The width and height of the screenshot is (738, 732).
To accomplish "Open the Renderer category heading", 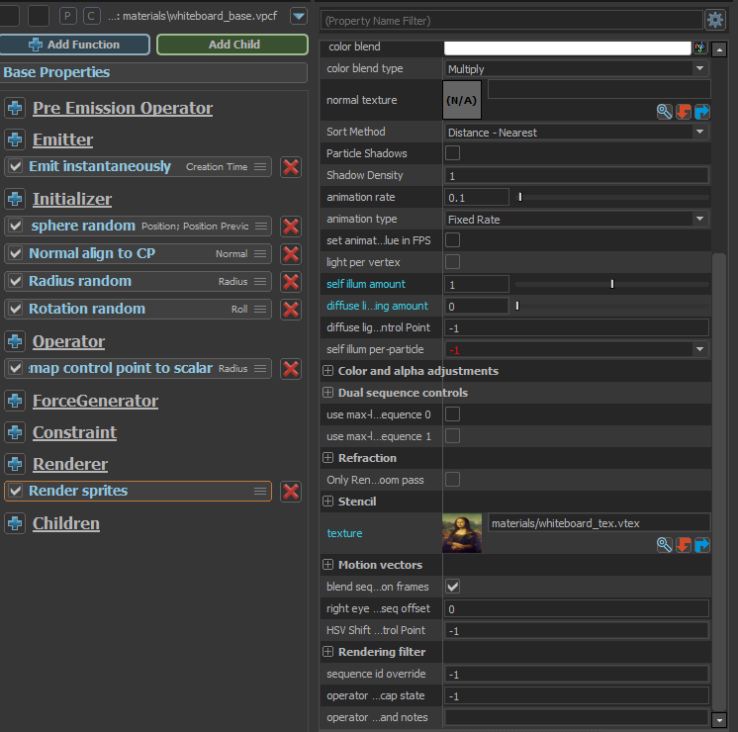I will [x=70, y=464].
